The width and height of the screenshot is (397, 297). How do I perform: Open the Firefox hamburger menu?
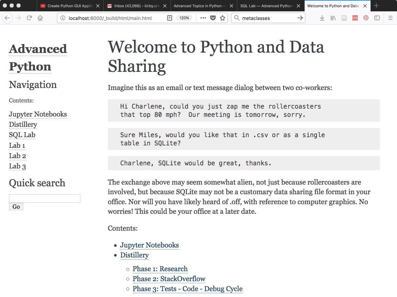point(390,18)
